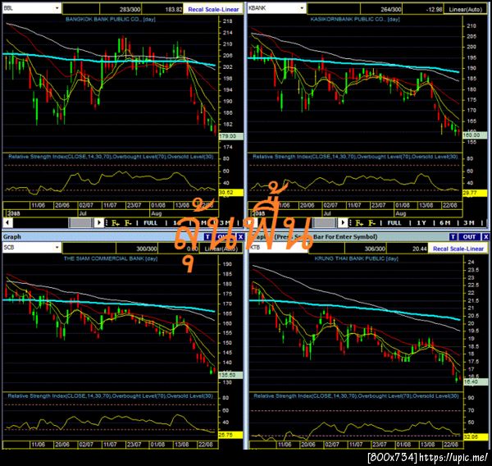Screen dimensions: 492x466
Task: Click SCB RSI value 25.75
Action: click(x=230, y=435)
